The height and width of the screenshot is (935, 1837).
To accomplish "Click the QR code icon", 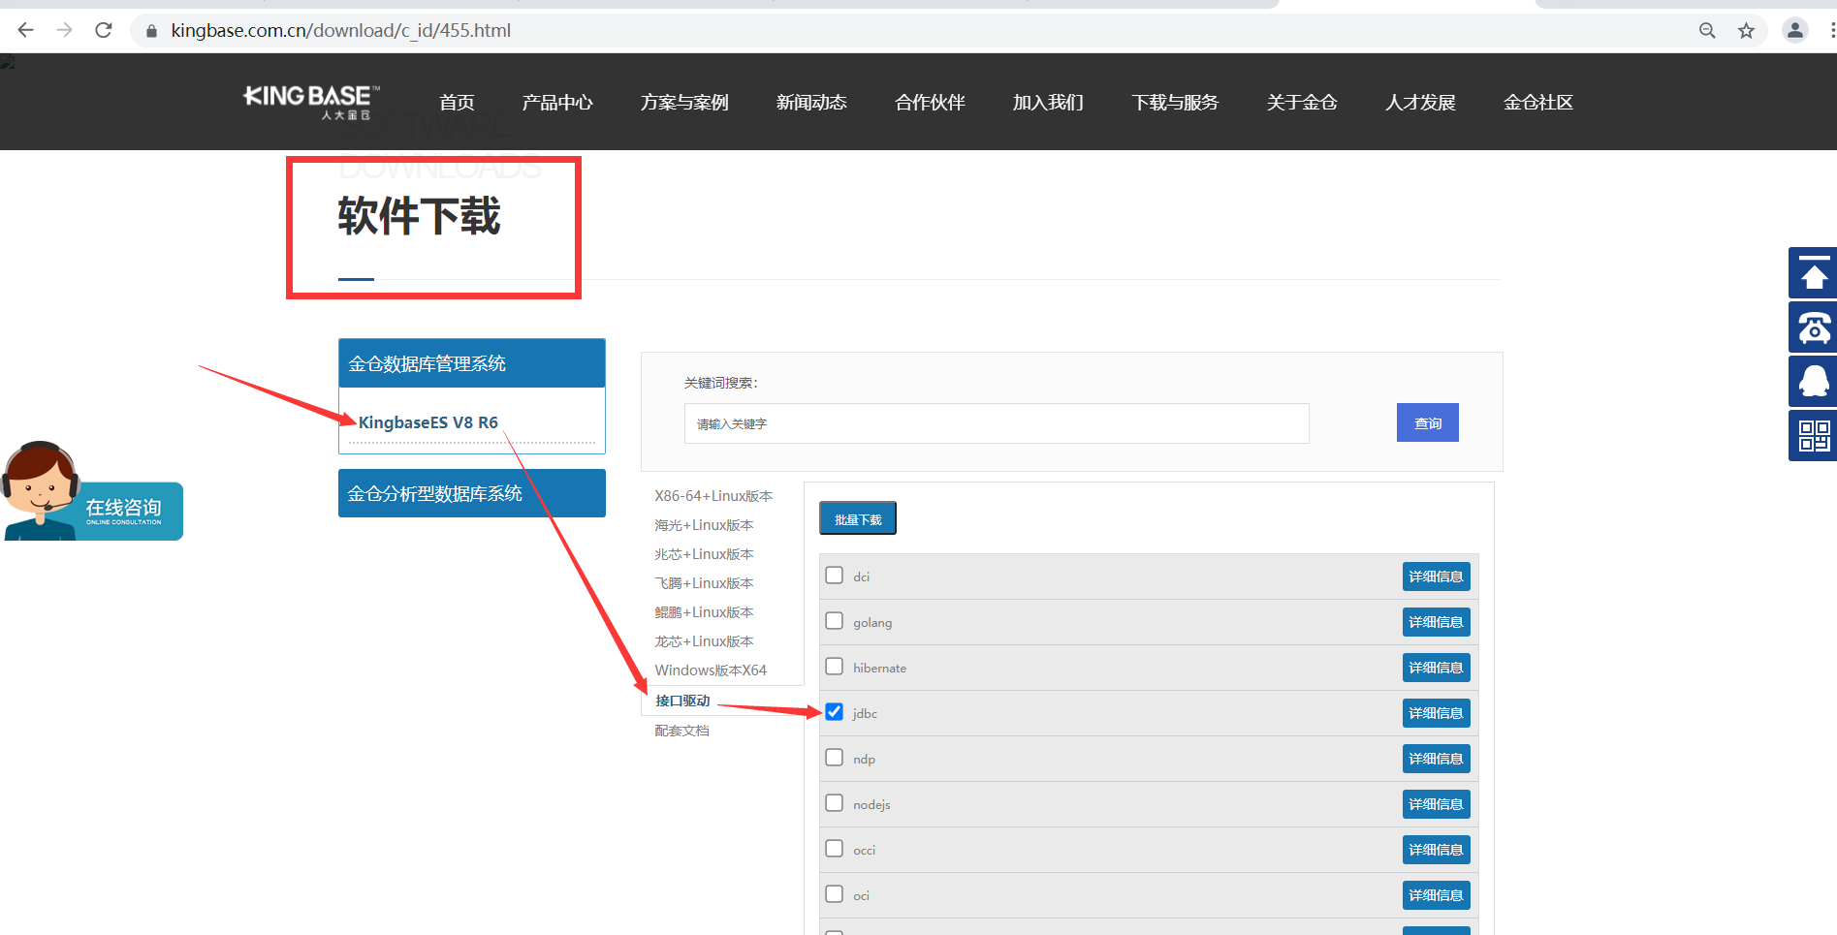I will point(1812,436).
